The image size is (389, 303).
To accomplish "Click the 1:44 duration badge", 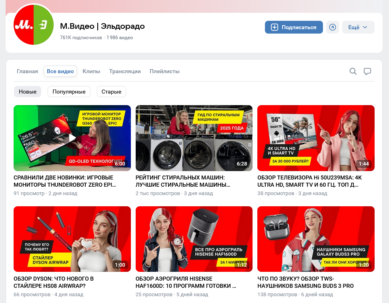I will click(364, 164).
